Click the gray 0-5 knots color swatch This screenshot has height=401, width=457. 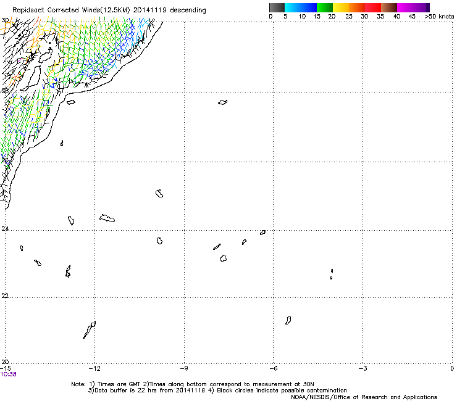[x=277, y=7]
